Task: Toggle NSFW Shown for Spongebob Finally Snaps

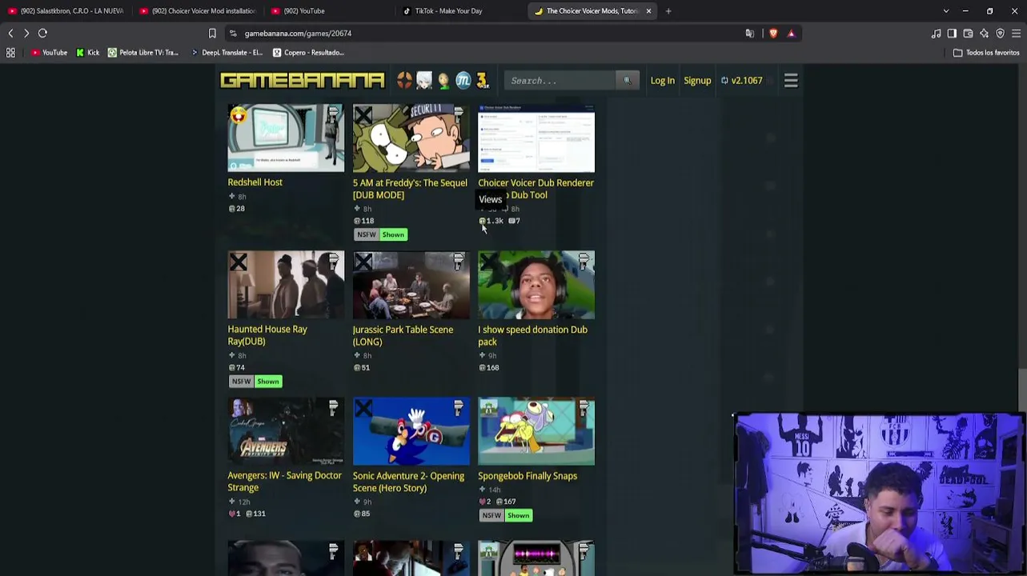Action: coord(506,515)
